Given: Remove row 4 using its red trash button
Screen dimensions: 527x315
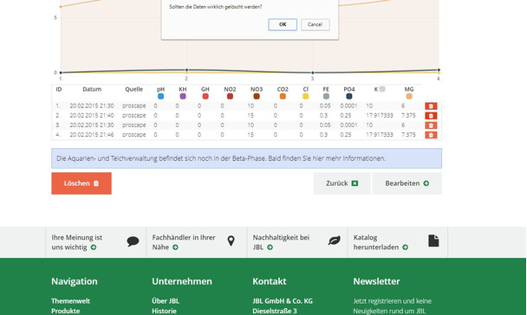Looking at the screenshot, I should pyautogui.click(x=431, y=135).
